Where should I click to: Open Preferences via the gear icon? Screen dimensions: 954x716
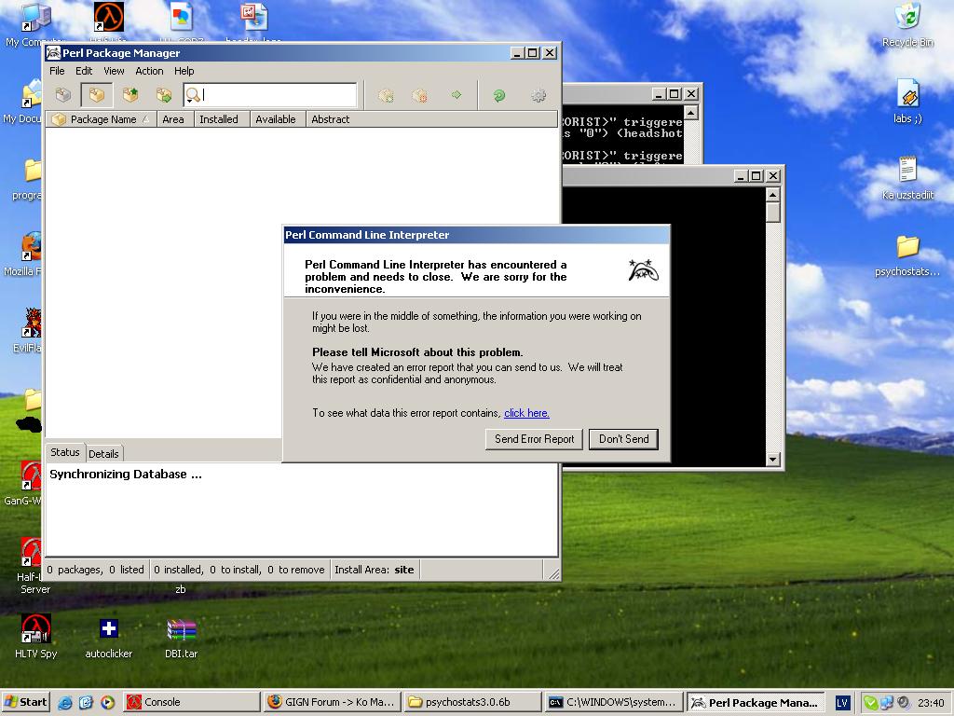tap(538, 95)
